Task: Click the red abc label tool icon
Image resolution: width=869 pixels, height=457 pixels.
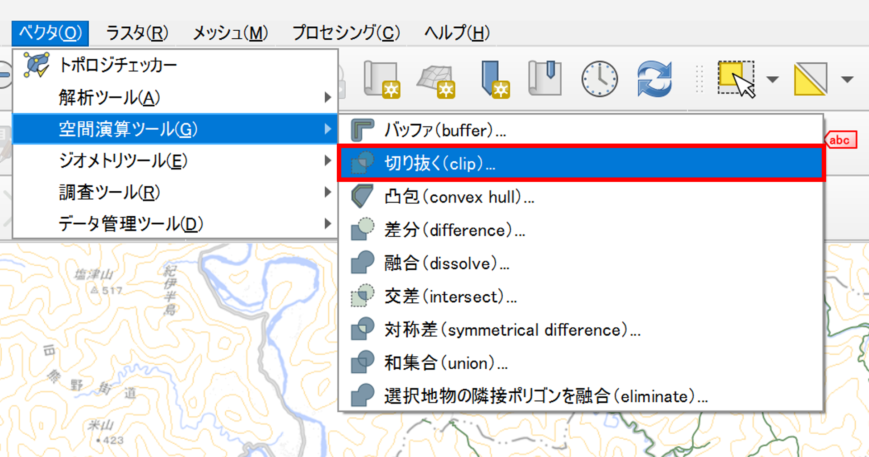Action: (x=840, y=140)
